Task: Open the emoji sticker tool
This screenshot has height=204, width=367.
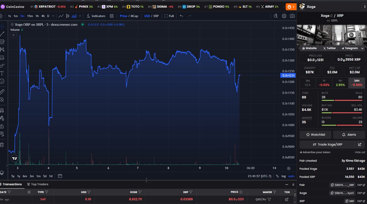Action: pyautogui.click(x=2, y=81)
